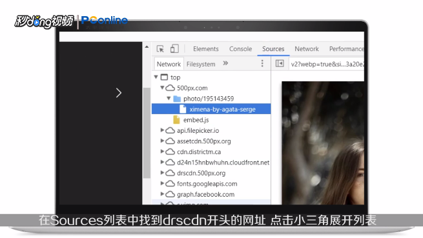Click the page vertical scrollbar thumb
This screenshot has height=238, width=423.
click(x=147, y=133)
